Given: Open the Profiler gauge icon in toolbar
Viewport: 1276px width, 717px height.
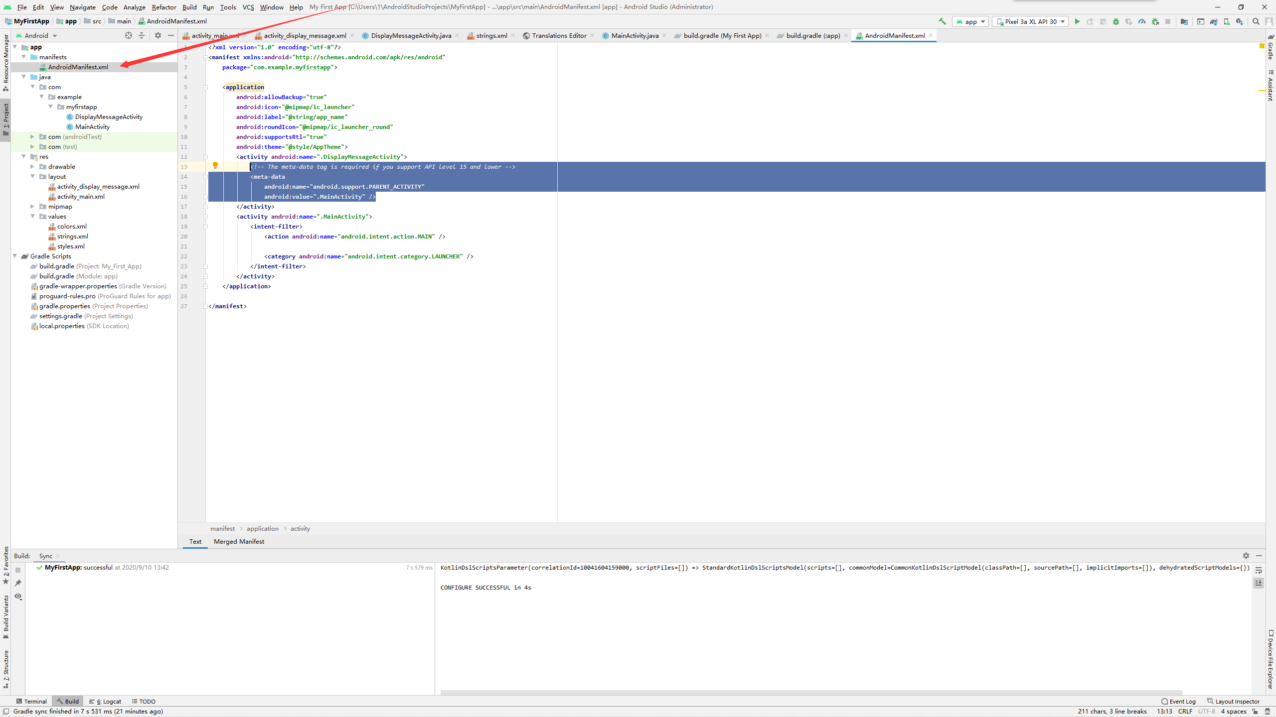Looking at the screenshot, I should pyautogui.click(x=1142, y=21).
